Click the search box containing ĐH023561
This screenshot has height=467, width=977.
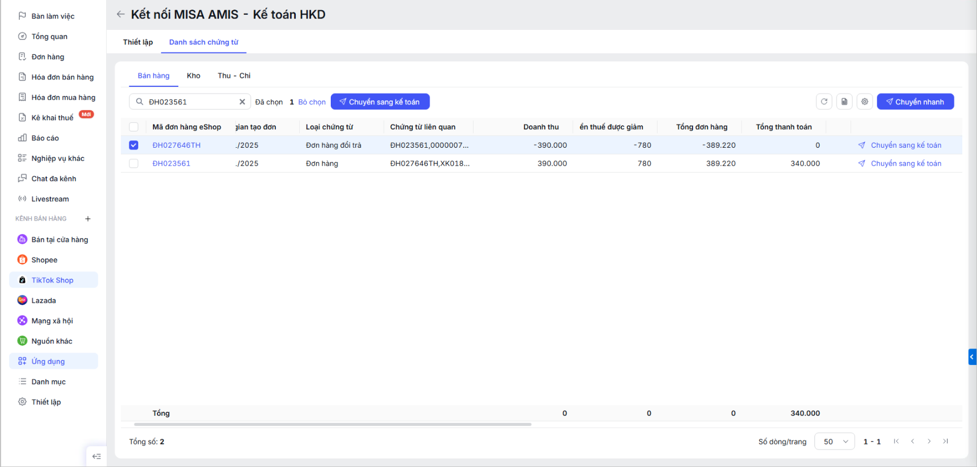[190, 102]
